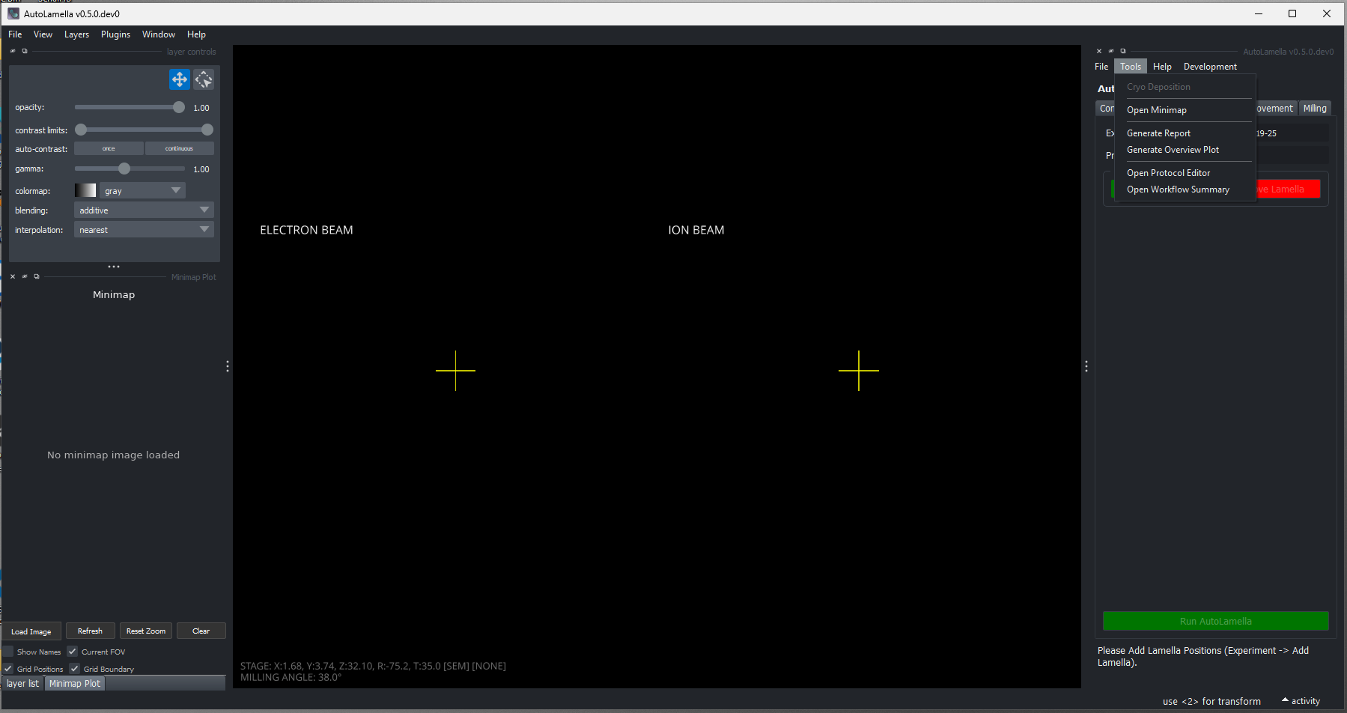Image resolution: width=1347 pixels, height=713 pixels.
Task: Float the Minimap Plot dock panel
Action: 37,277
